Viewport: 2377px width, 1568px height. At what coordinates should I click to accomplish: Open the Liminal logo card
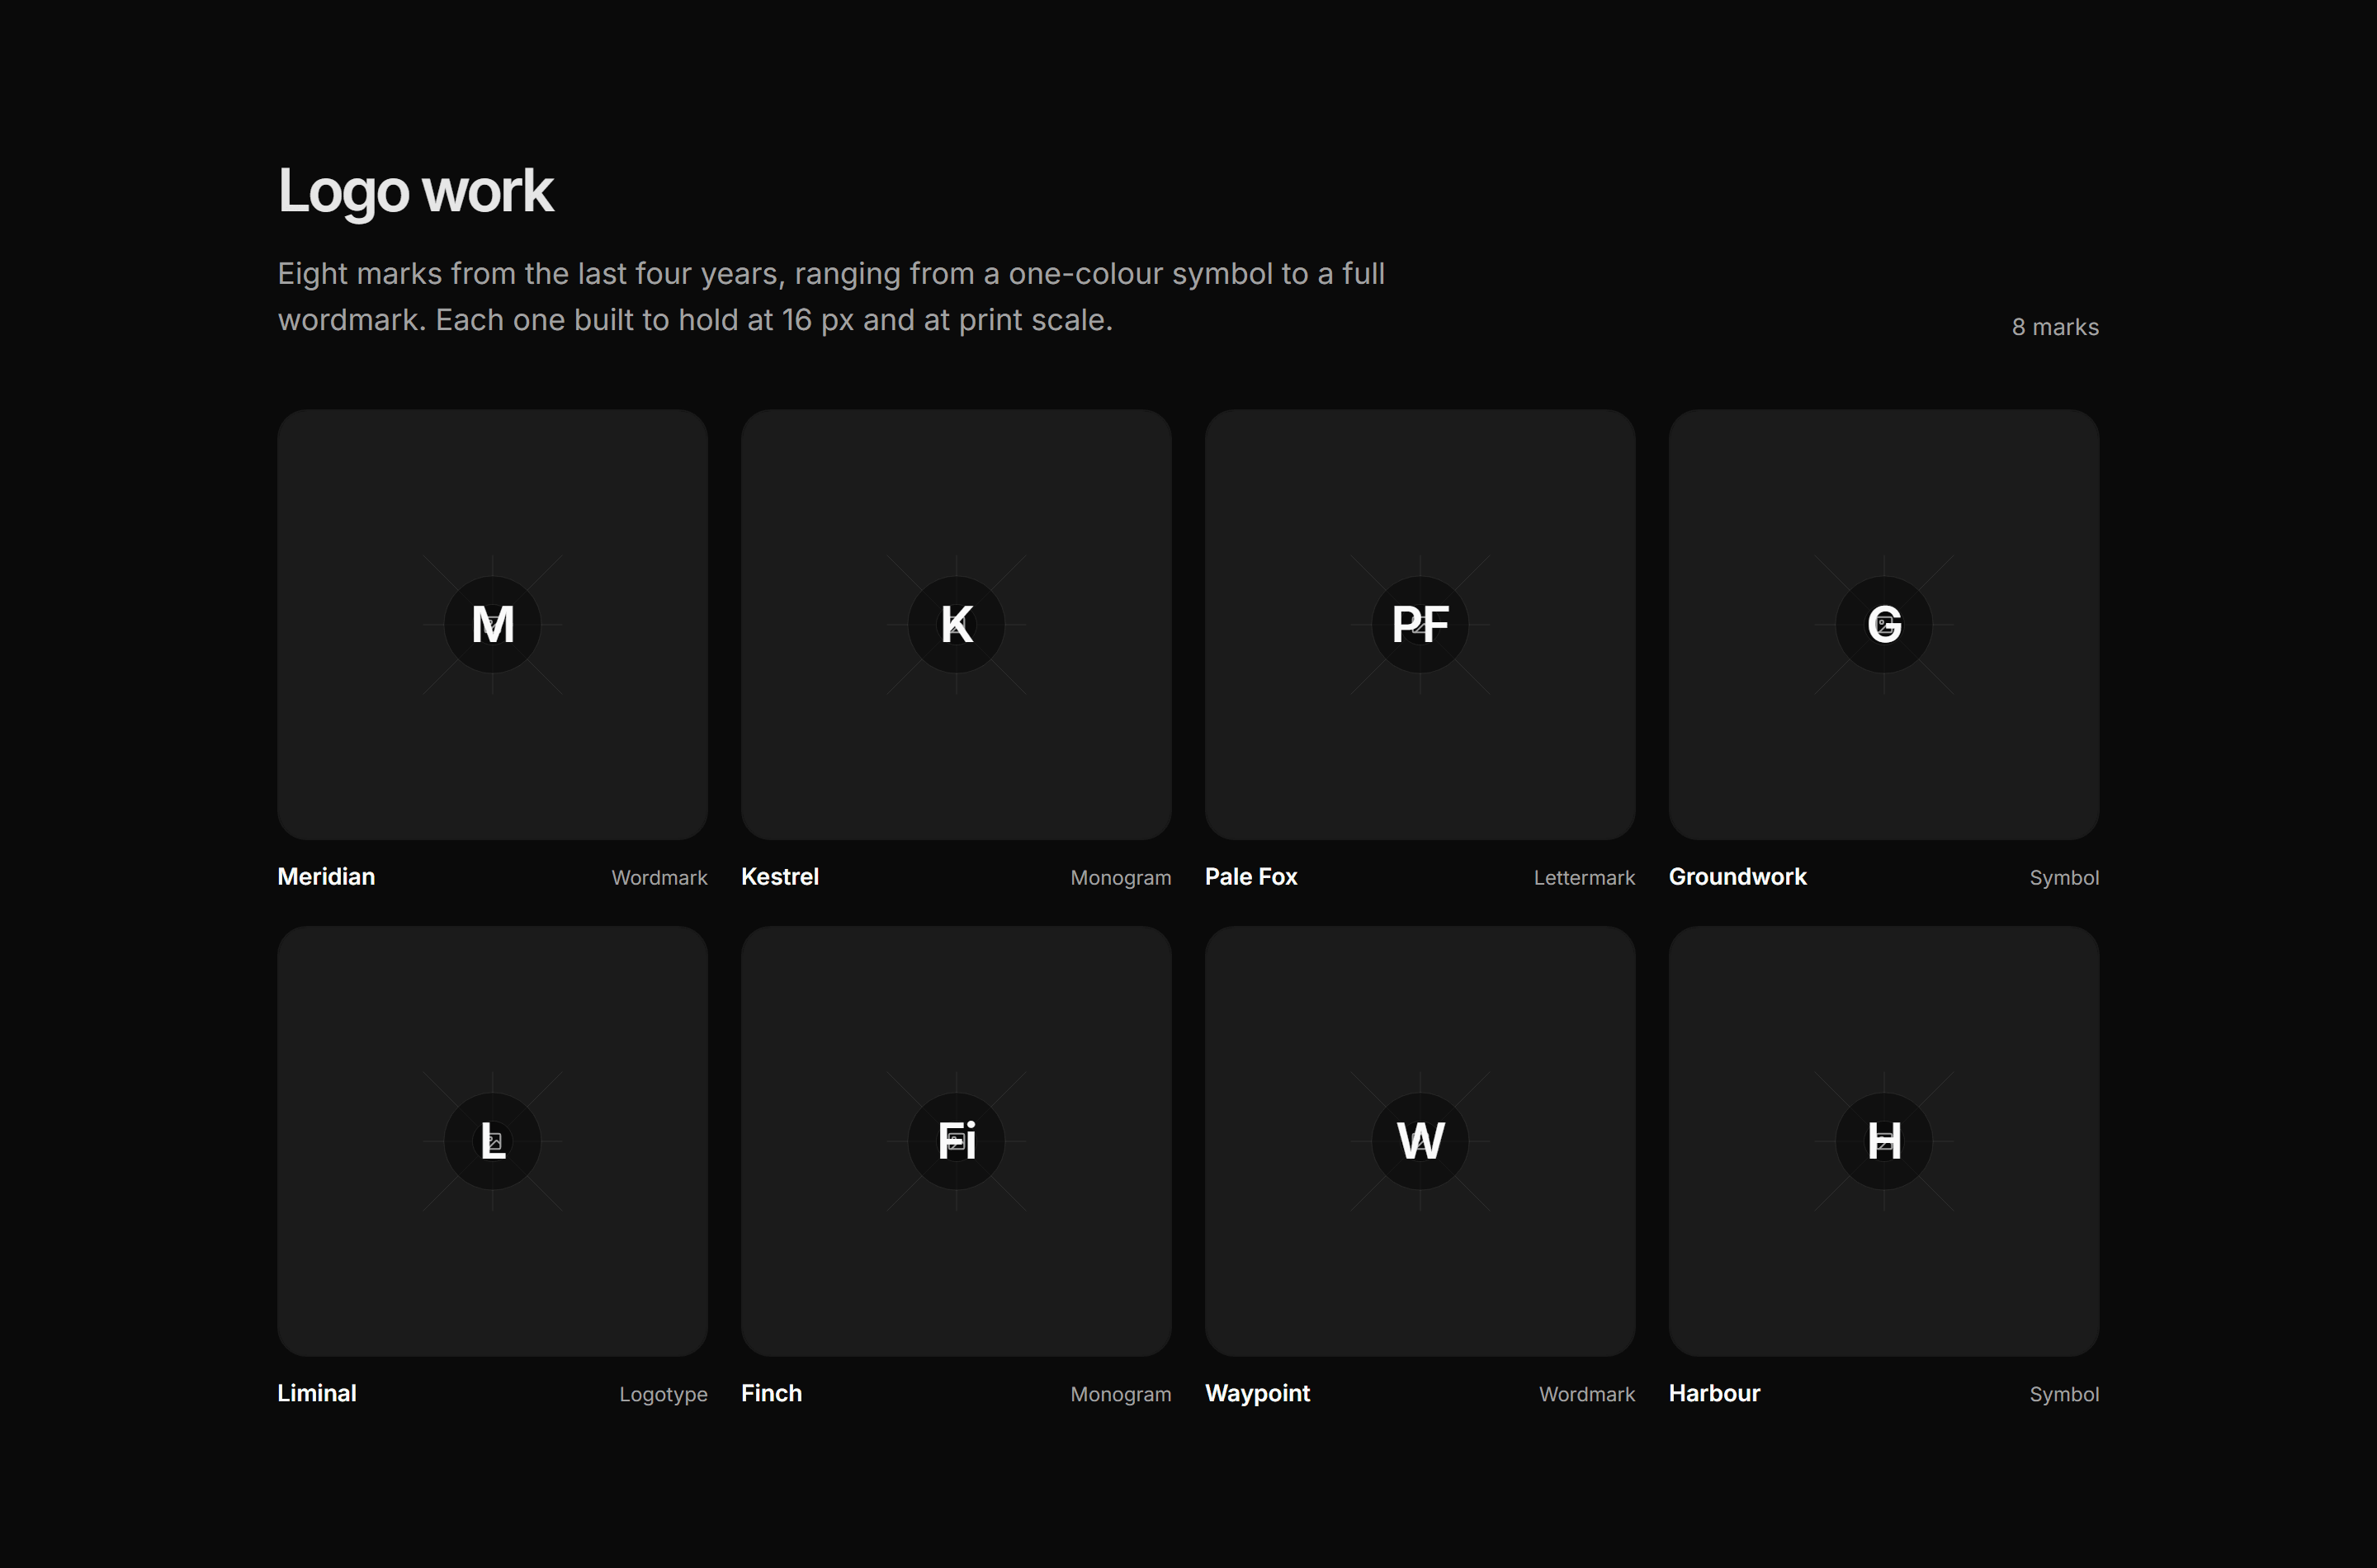point(492,1141)
